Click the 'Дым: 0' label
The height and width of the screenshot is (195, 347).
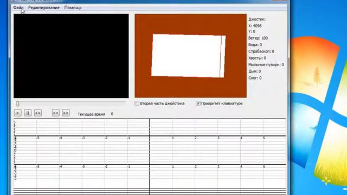click(254, 71)
